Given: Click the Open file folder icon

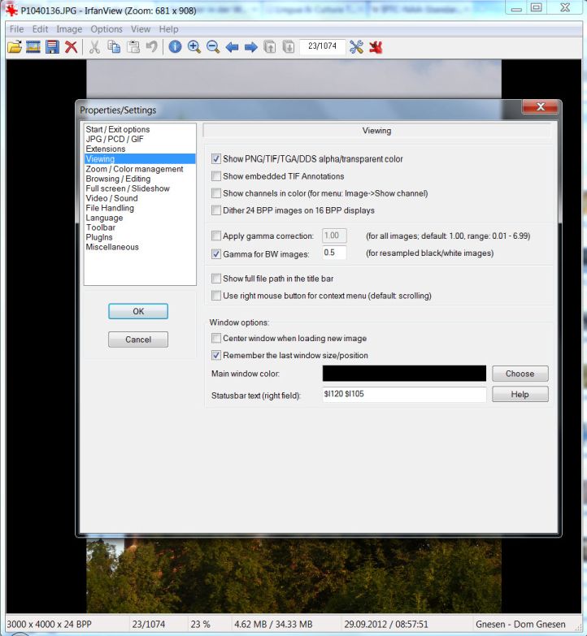Looking at the screenshot, I should (x=15, y=47).
